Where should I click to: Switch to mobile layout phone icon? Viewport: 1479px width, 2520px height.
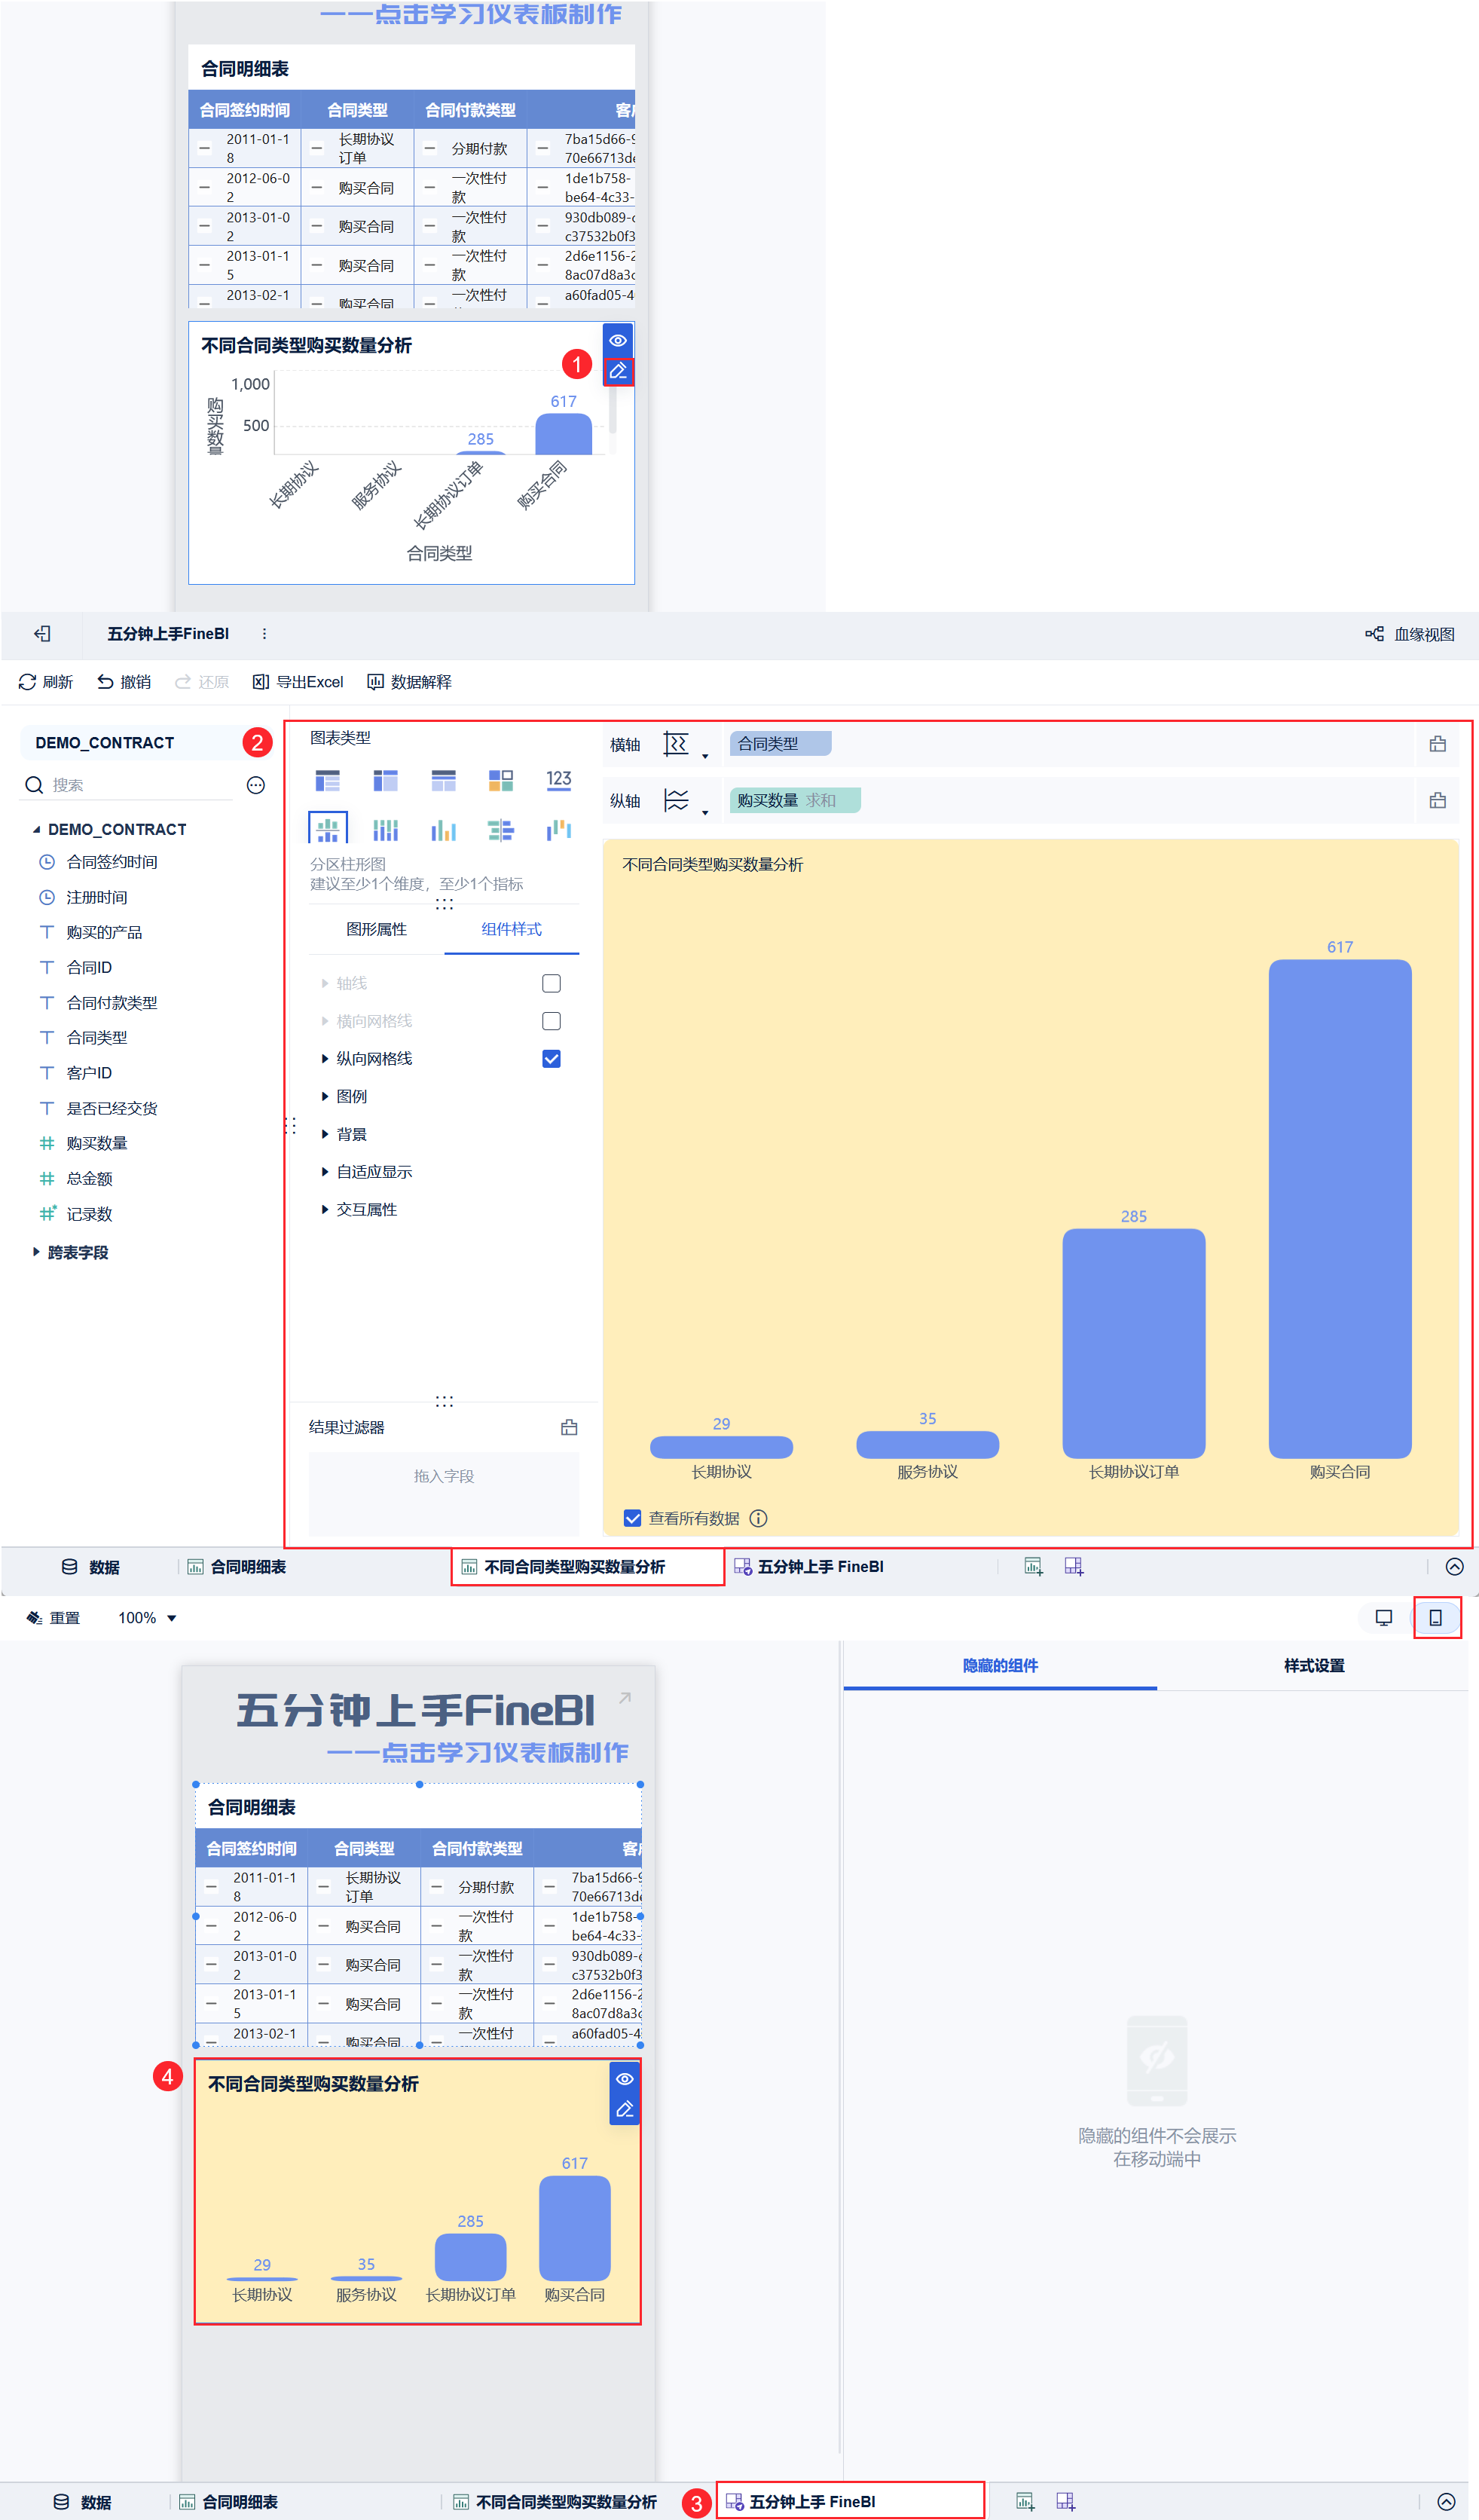coord(1435,1617)
